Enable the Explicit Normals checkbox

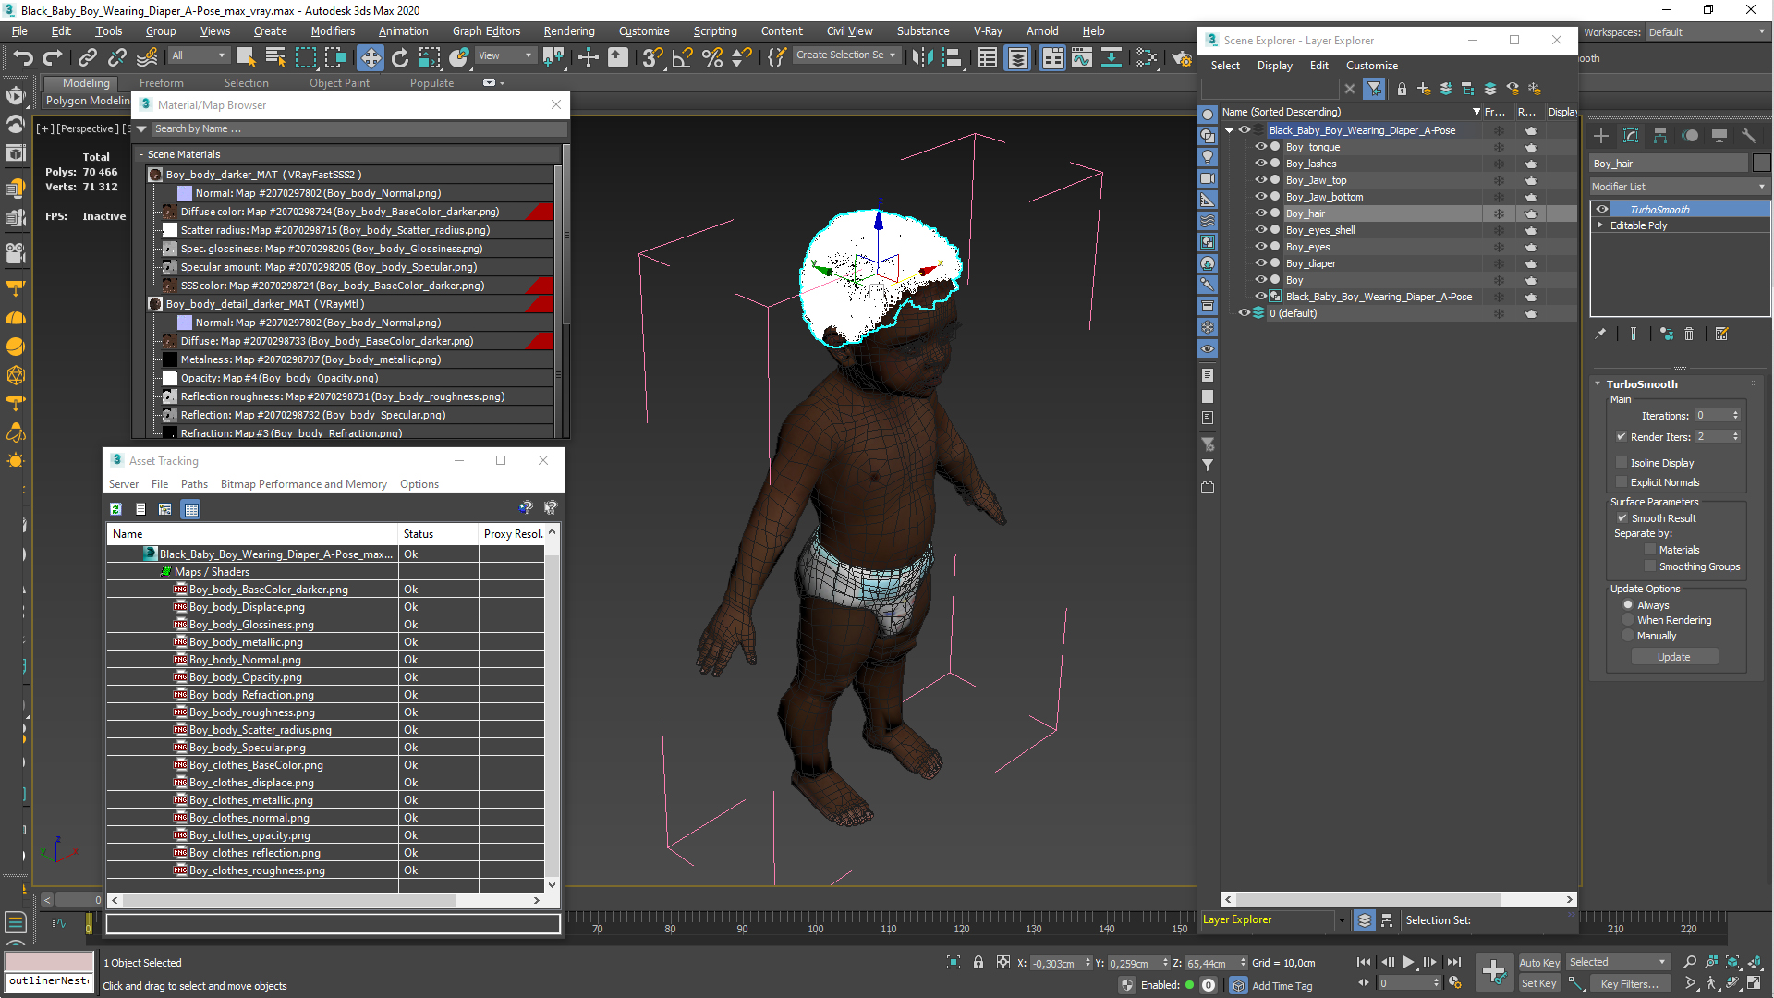1622,482
